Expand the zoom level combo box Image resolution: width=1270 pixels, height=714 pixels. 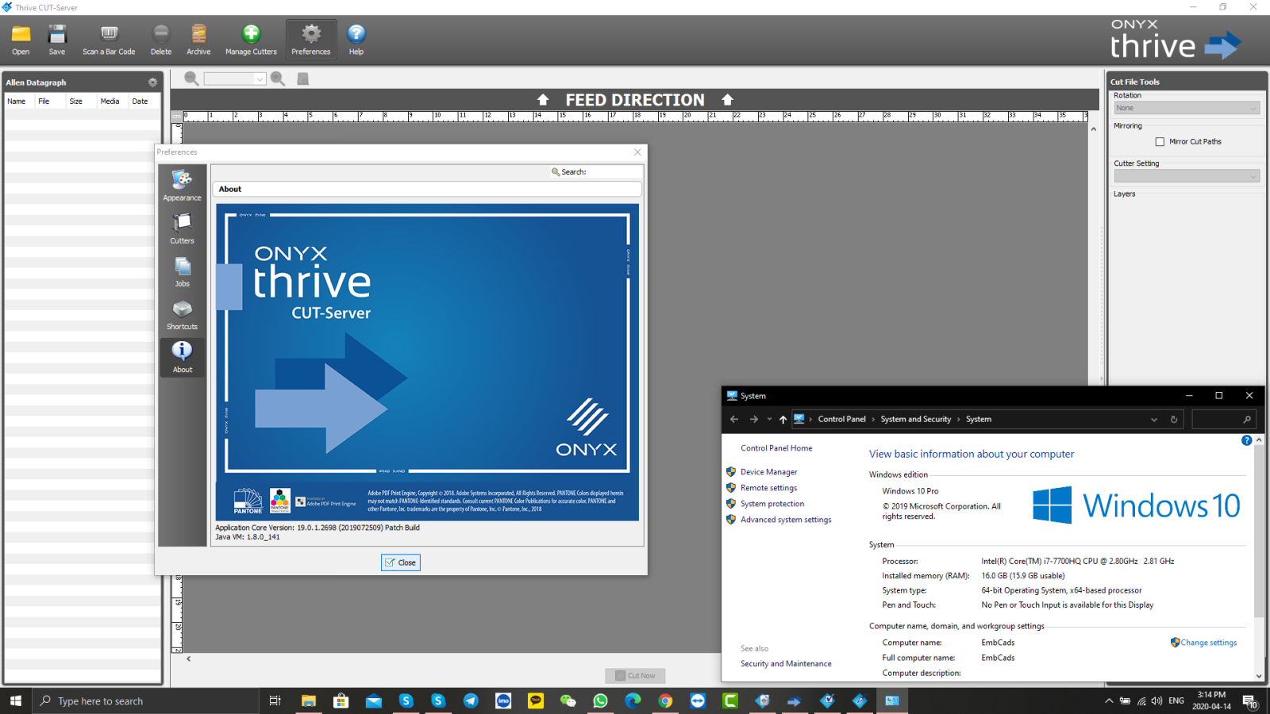260,79
